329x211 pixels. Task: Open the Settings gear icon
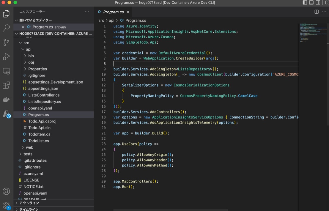click(7, 206)
